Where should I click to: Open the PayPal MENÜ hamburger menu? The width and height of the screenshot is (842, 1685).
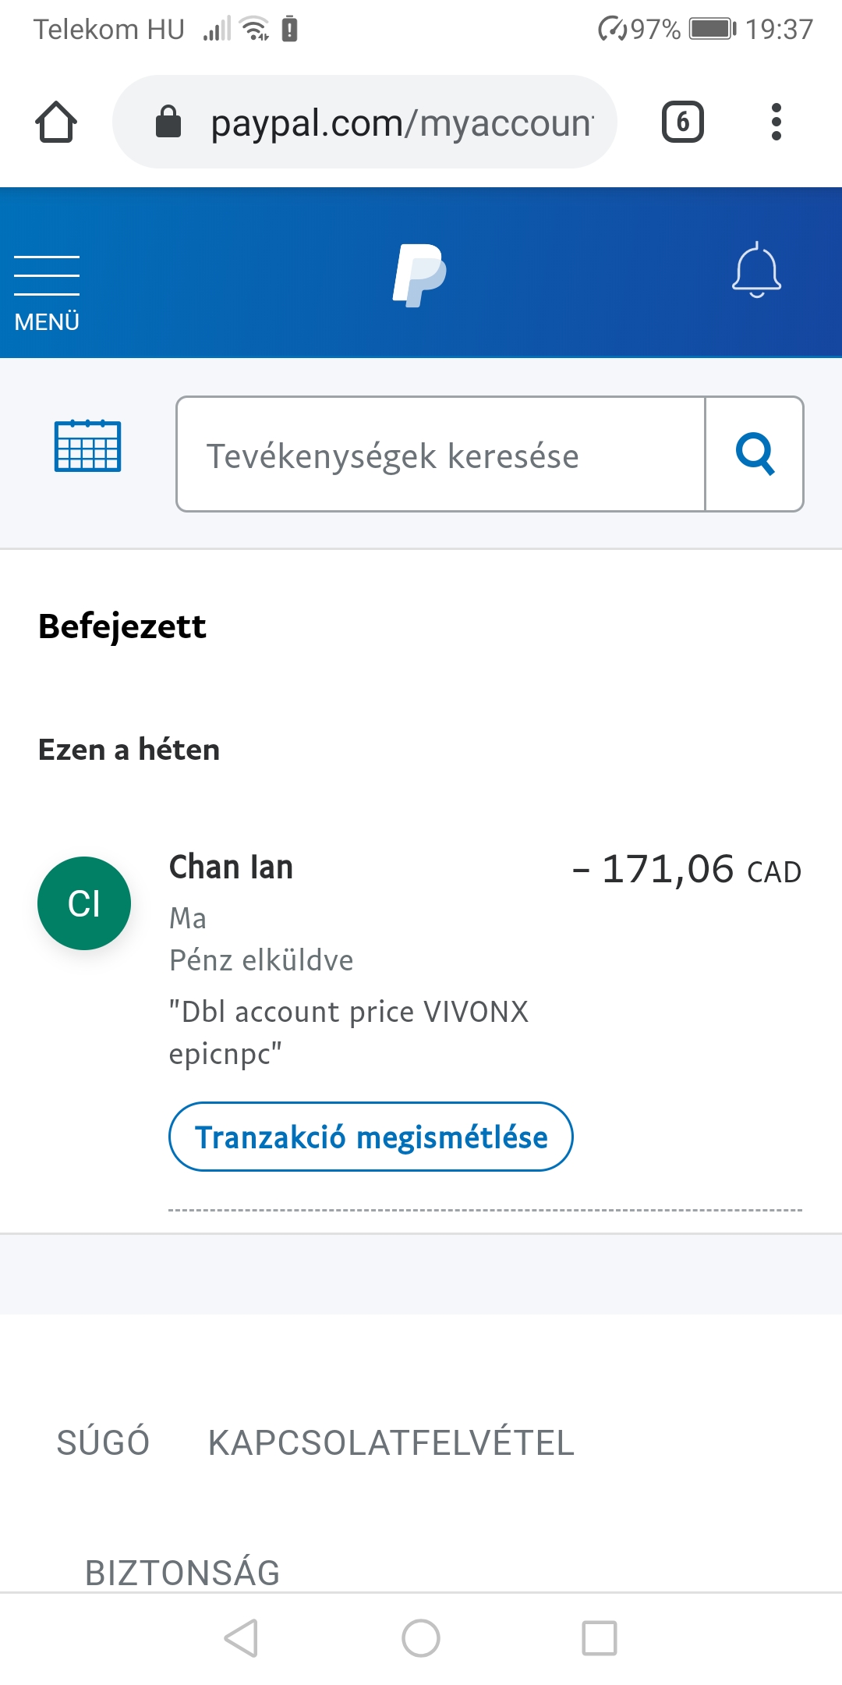coord(47,293)
